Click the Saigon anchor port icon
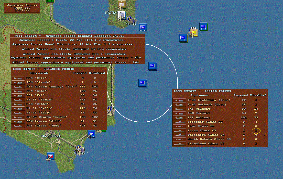Viewport: 283px width, 179px height. (78, 148)
